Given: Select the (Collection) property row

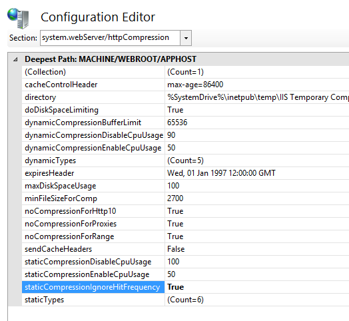Looking at the screenshot, I should tap(185, 72).
